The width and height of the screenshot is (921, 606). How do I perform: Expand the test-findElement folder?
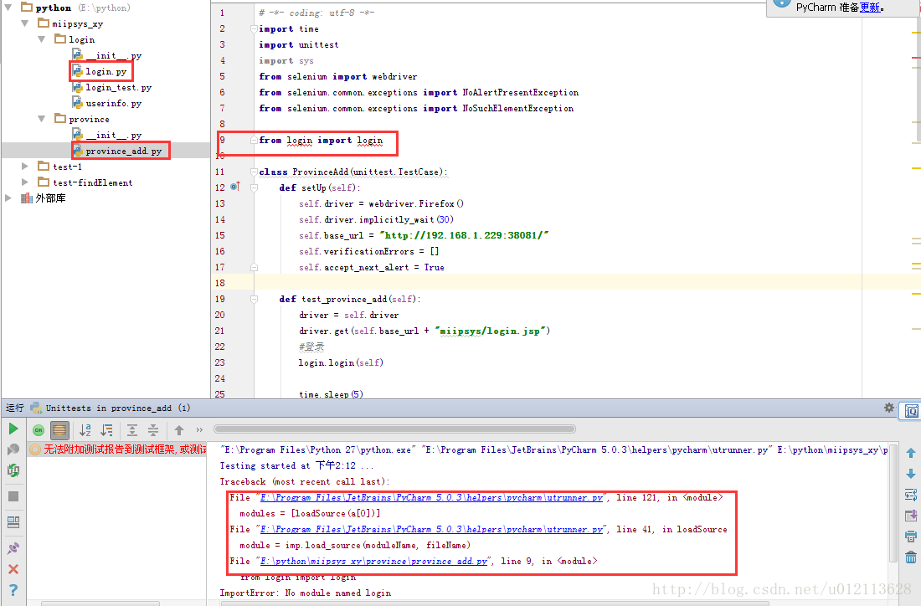[x=24, y=182]
